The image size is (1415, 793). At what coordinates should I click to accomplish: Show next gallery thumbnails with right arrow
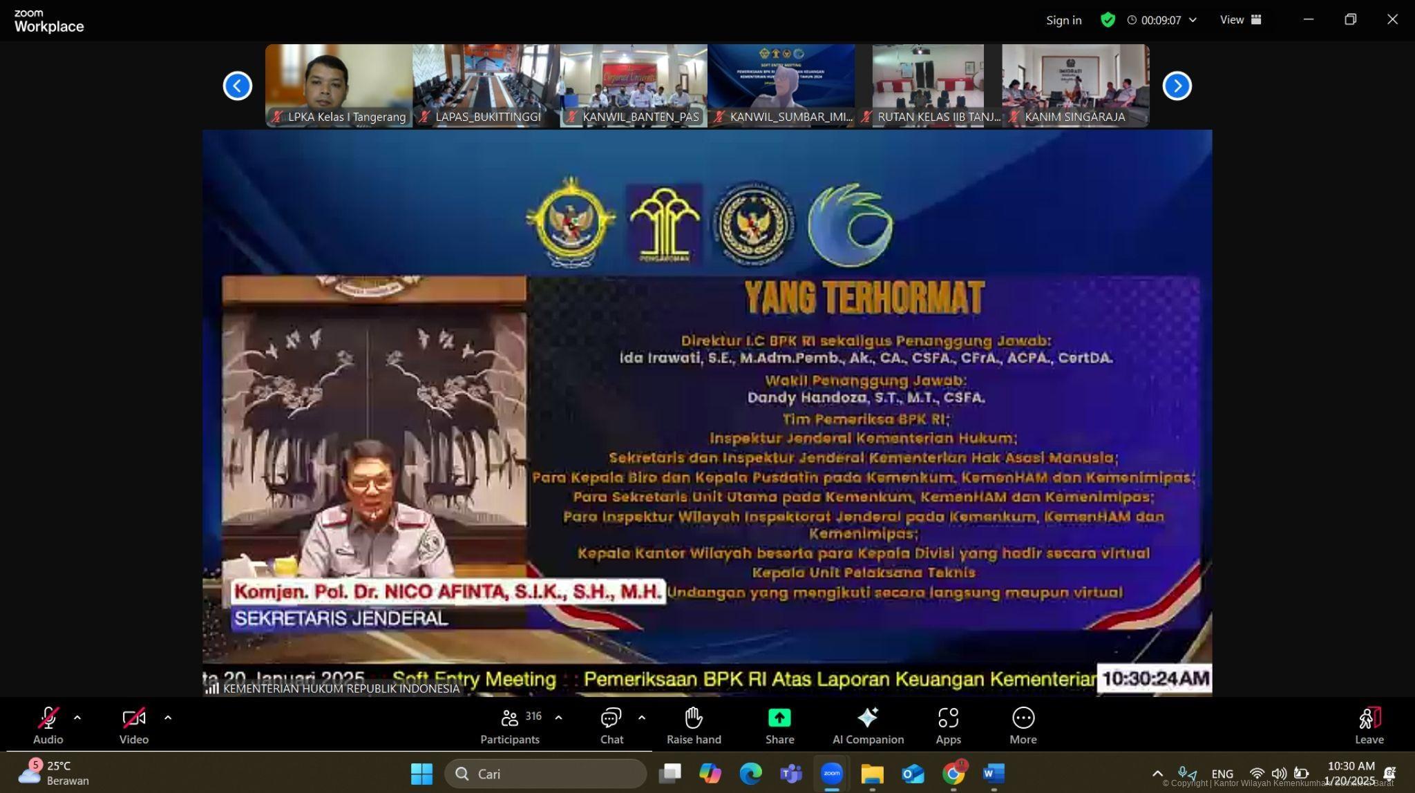(1177, 86)
